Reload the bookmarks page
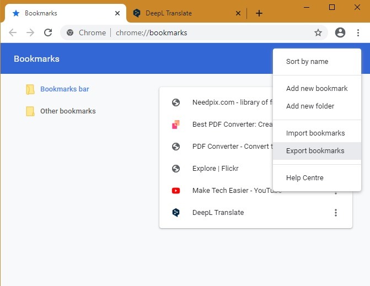370x286 pixels. coord(48,33)
